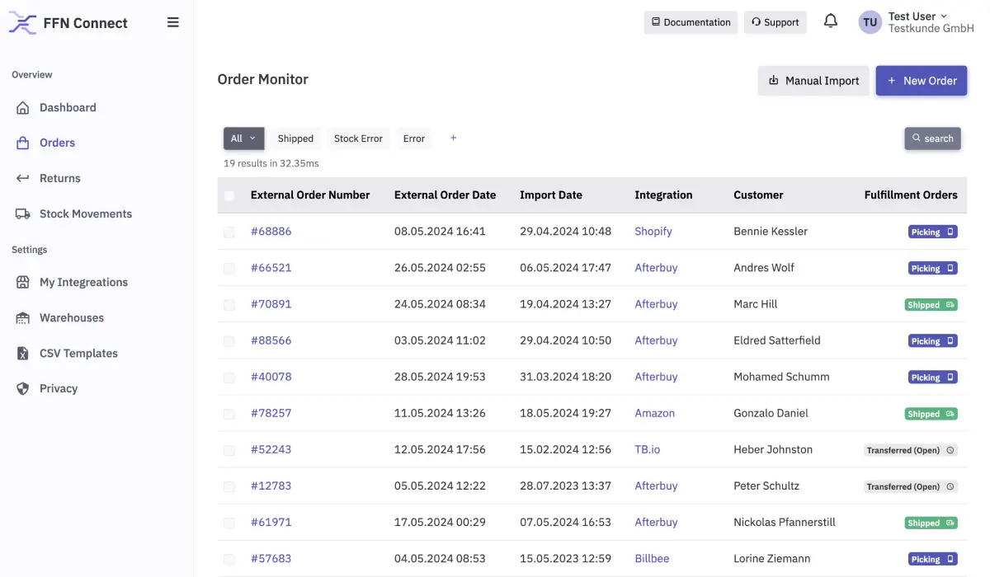Switch to the Shipped filter tab
Image resolution: width=990 pixels, height=577 pixels.
(295, 138)
